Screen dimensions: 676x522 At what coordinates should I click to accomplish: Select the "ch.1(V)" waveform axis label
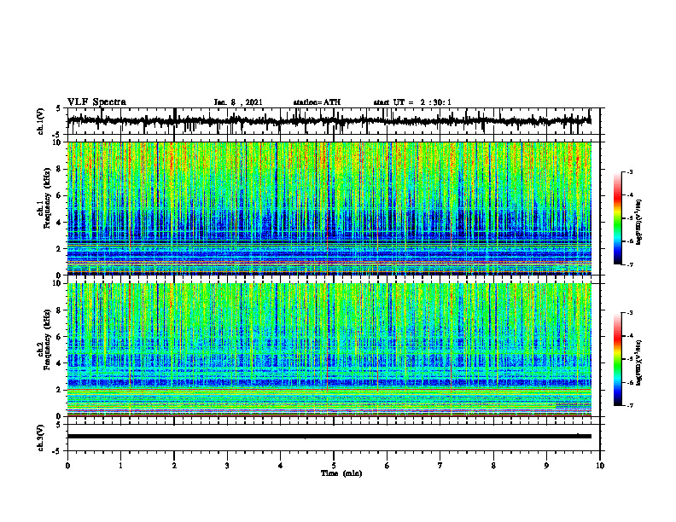[x=41, y=121]
